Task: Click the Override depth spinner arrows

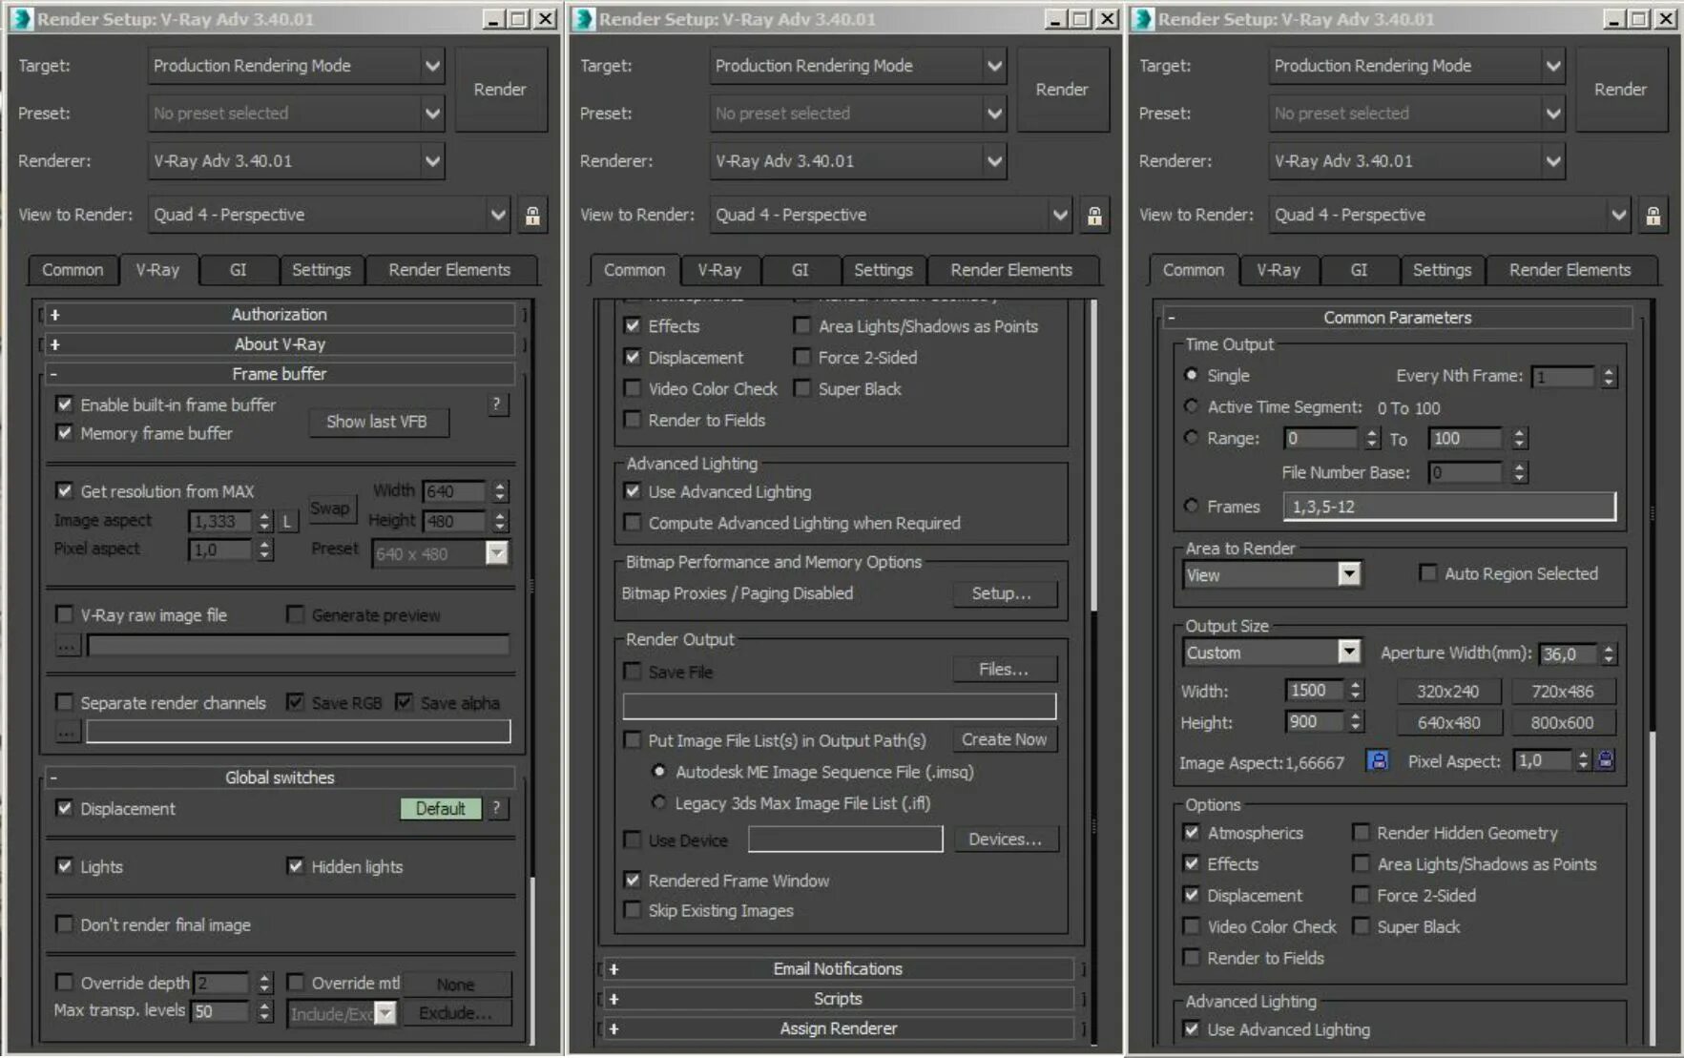Action: [x=265, y=983]
